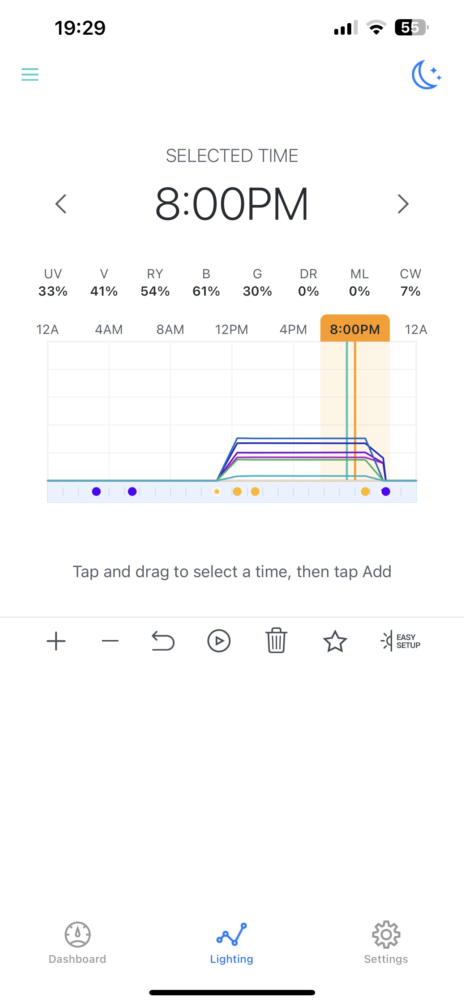Screen dimensions: 464x1004
Task: Go to next time with right chevron
Action: point(403,204)
